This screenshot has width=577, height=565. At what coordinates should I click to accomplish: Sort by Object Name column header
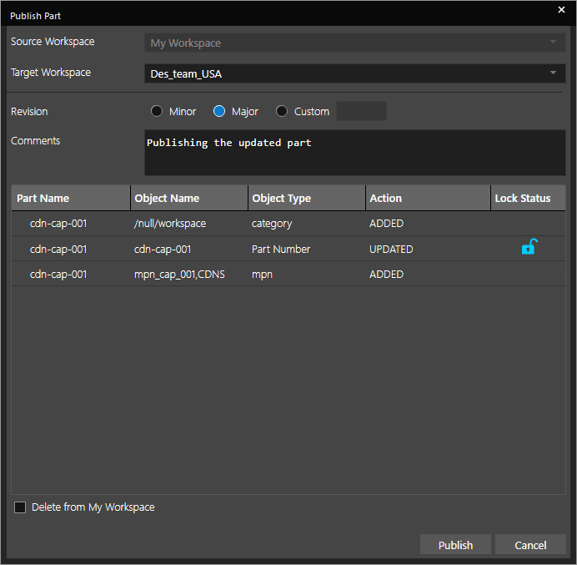tap(189, 198)
